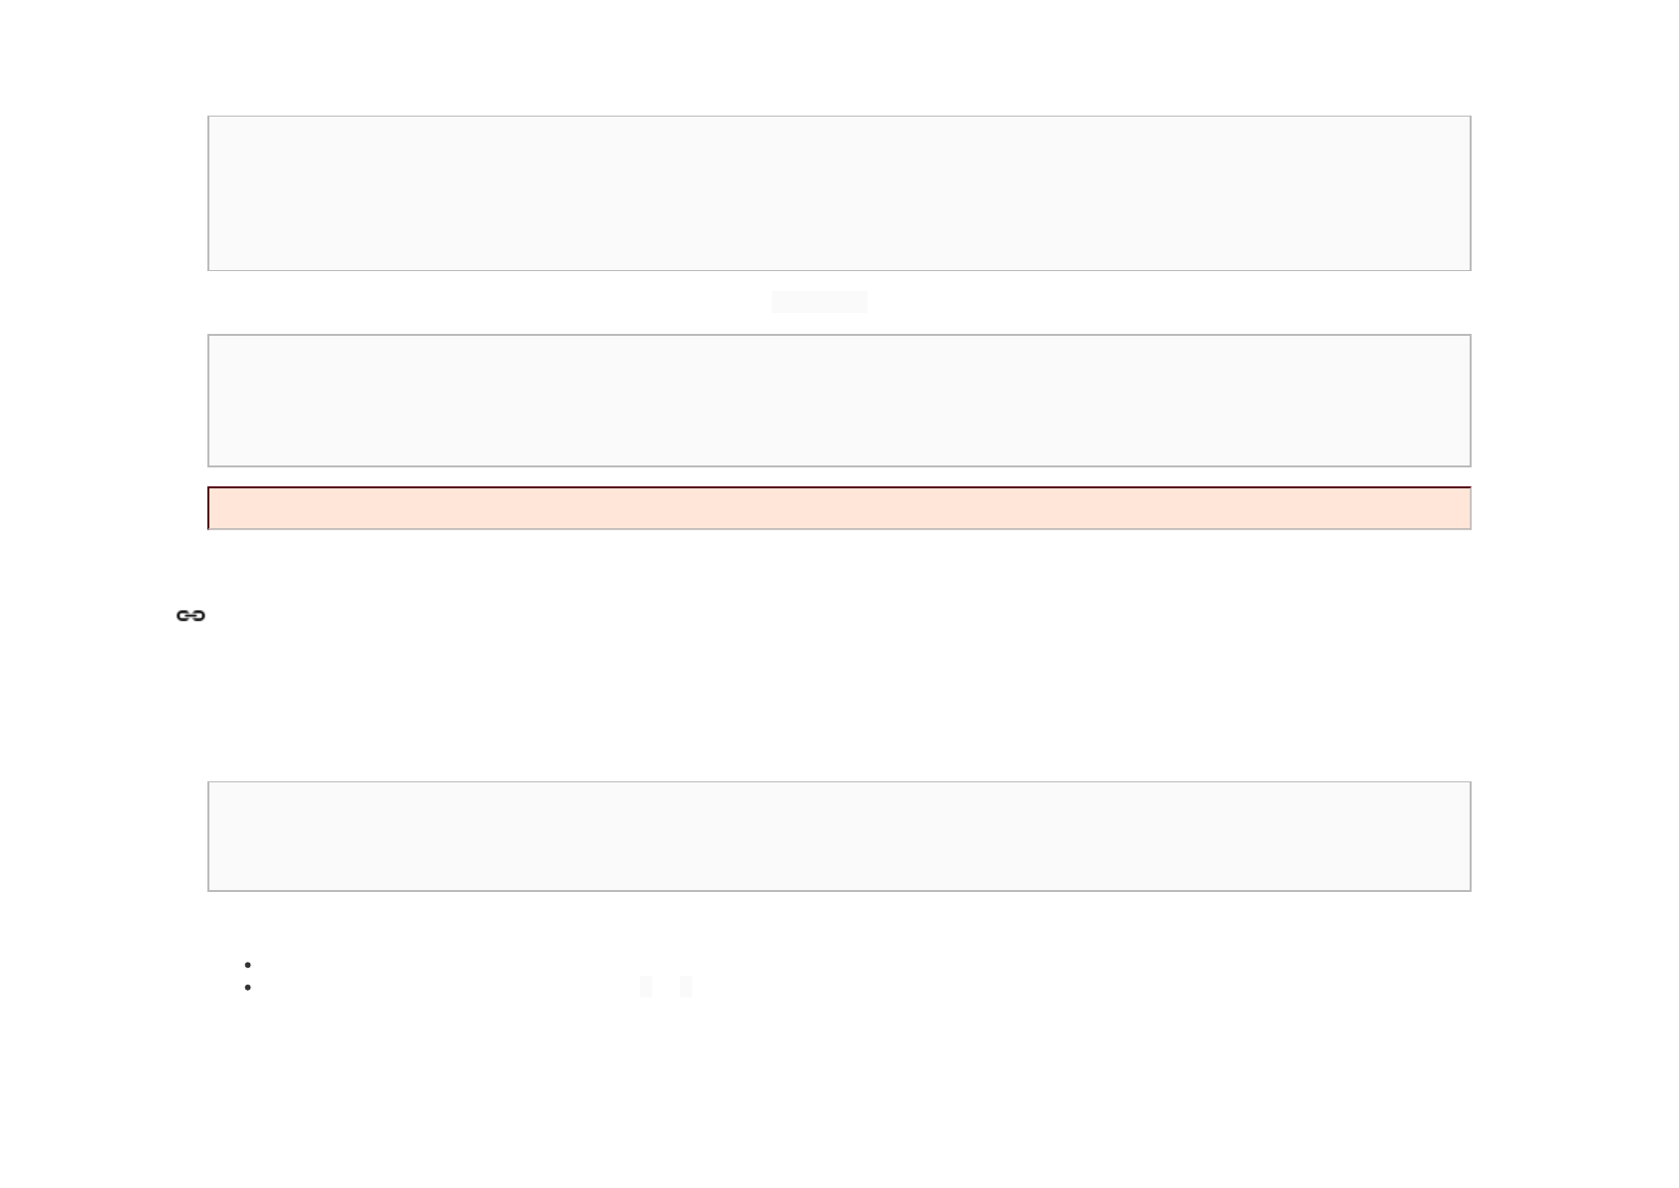
Task: Click the bottom-right corner of topmost code block
Action: (1471, 270)
